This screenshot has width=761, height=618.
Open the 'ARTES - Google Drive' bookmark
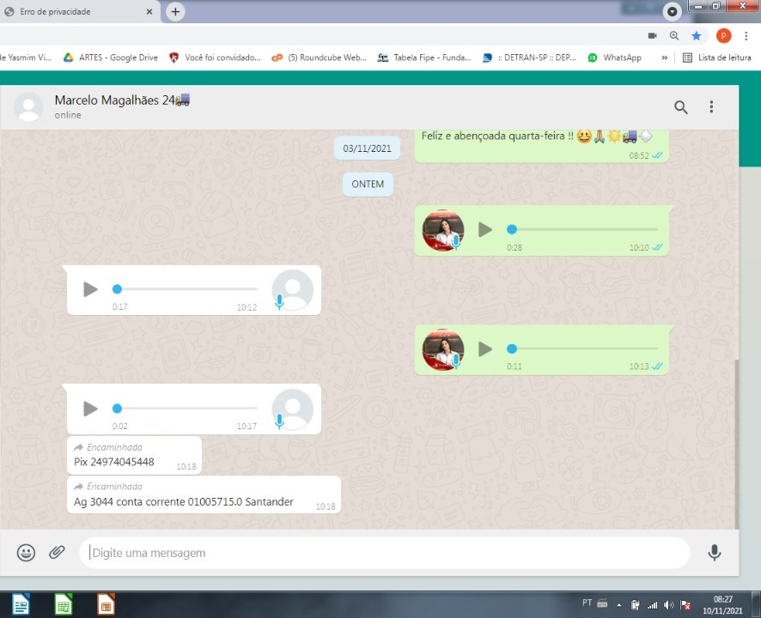click(110, 58)
